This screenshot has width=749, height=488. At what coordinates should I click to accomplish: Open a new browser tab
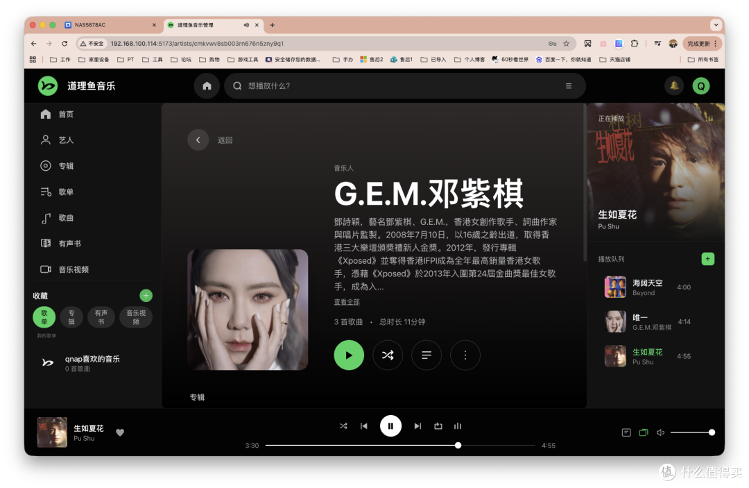(273, 25)
